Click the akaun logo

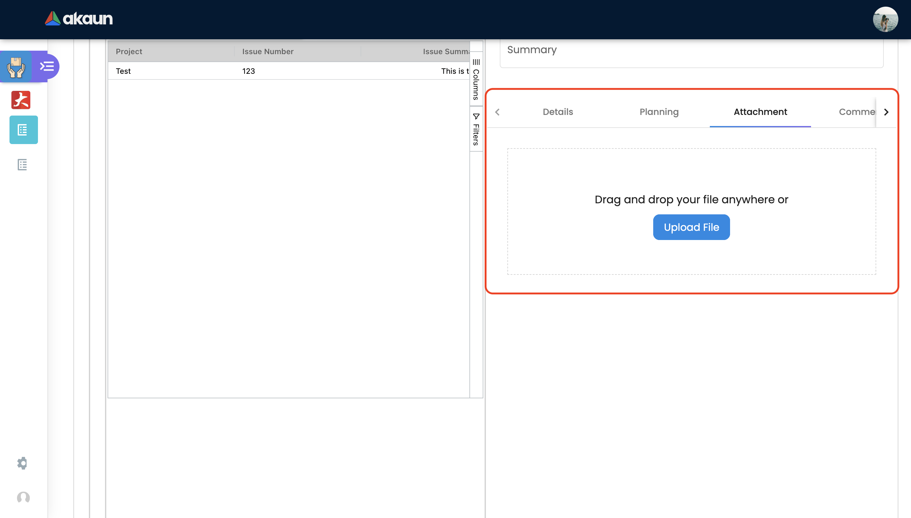tap(78, 18)
